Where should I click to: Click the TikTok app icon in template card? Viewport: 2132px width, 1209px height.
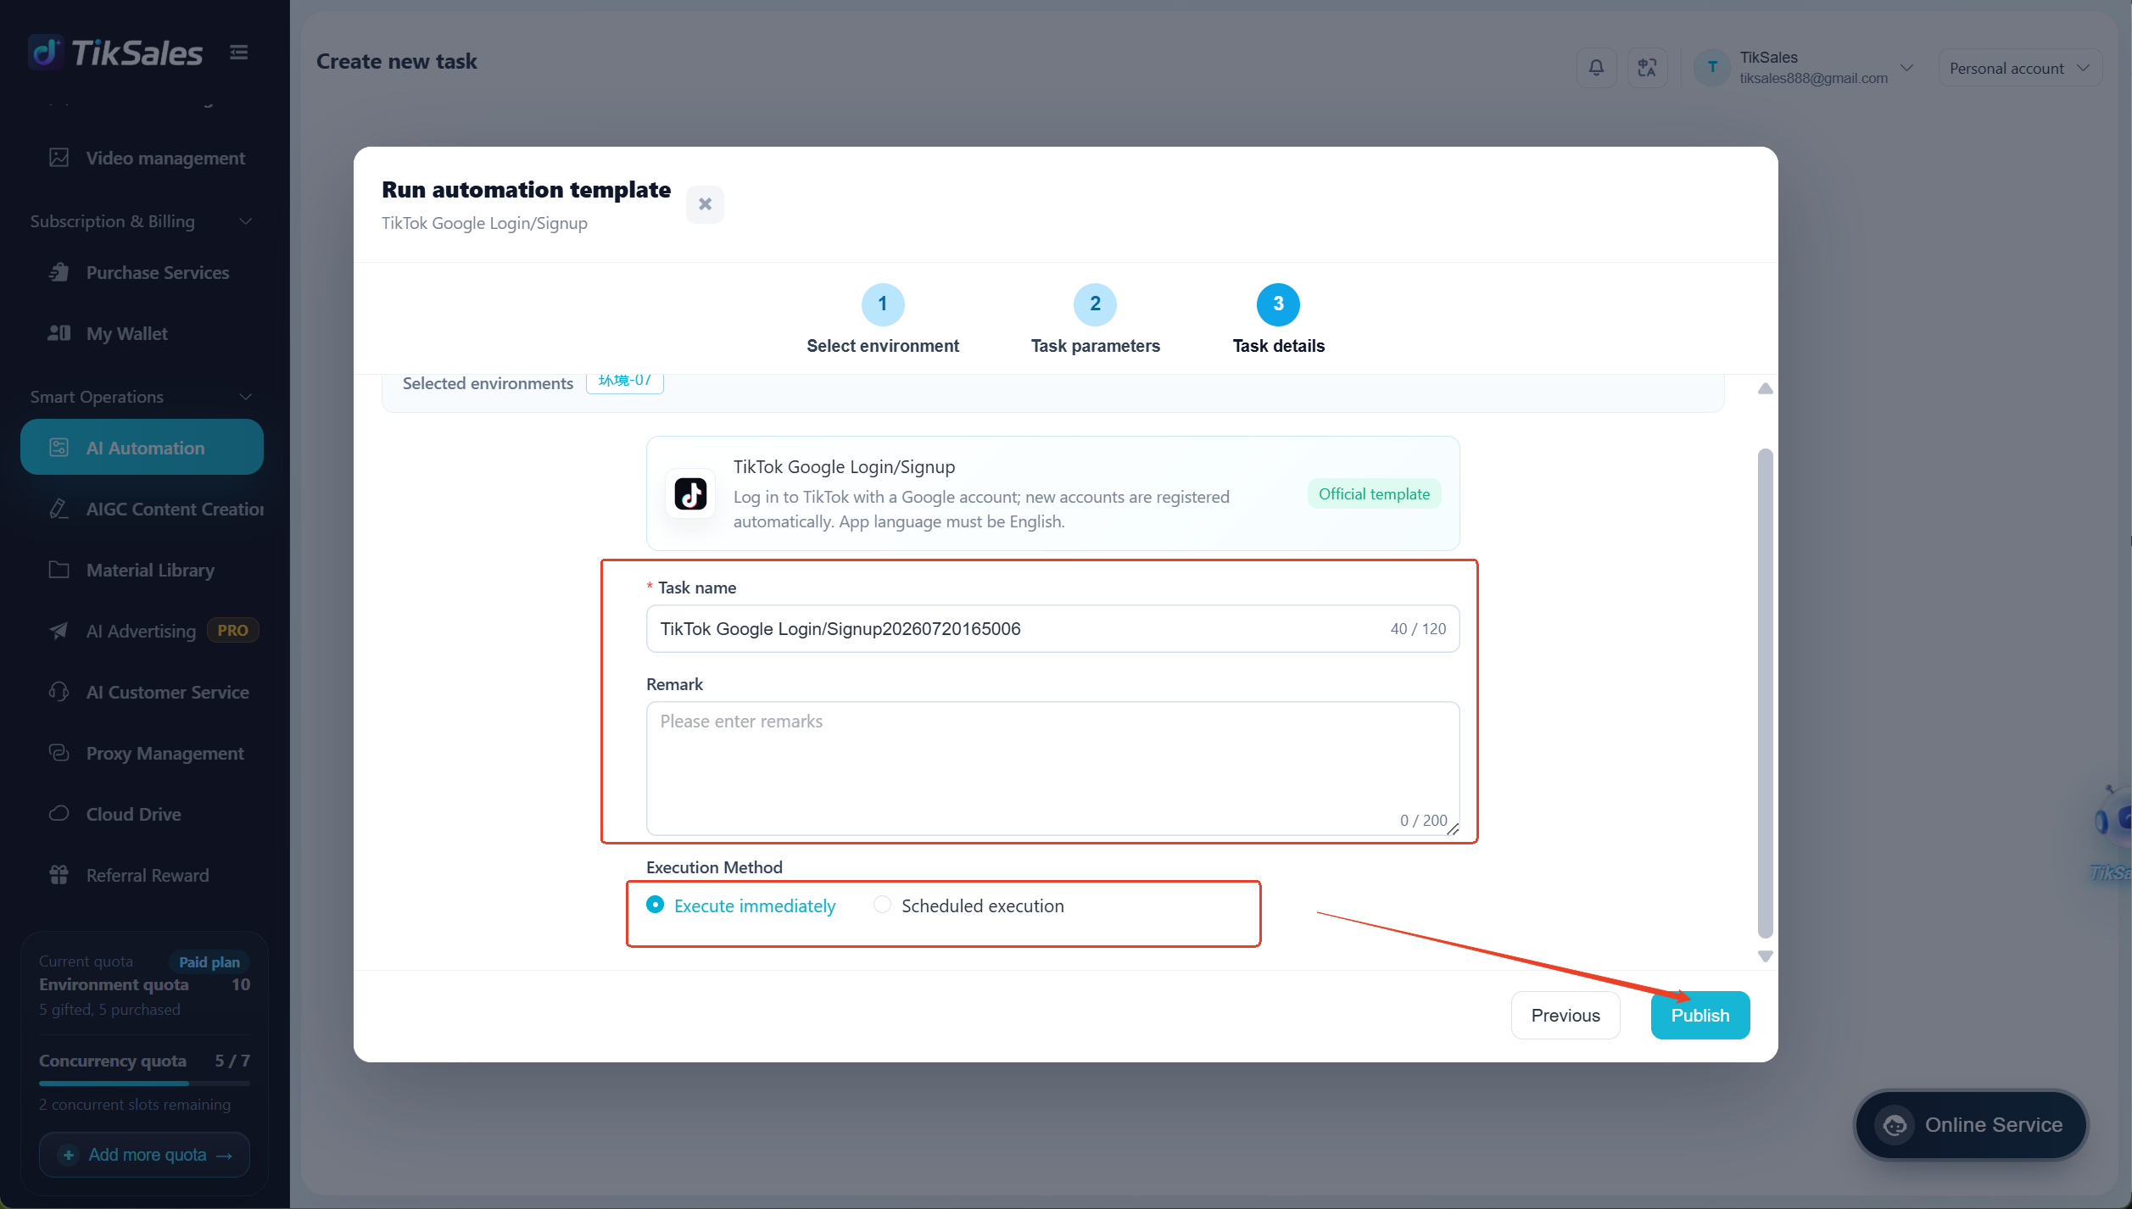690,494
